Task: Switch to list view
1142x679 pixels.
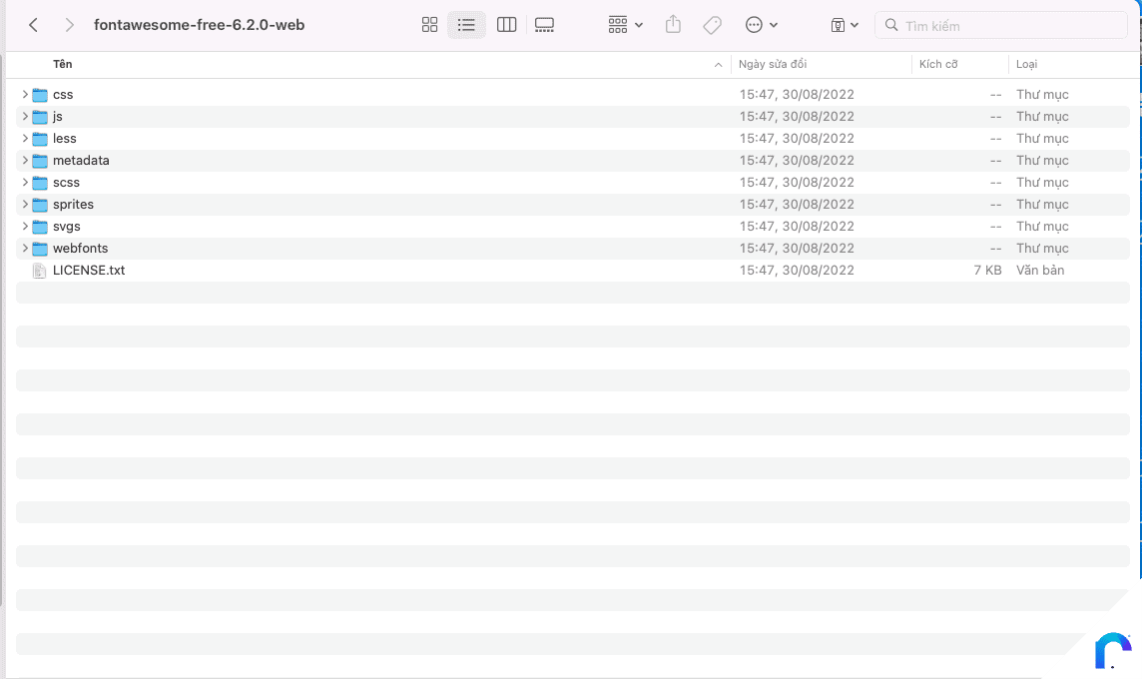Action: [x=466, y=25]
